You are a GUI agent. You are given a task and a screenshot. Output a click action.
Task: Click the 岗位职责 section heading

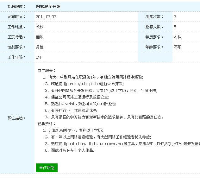tap(47, 70)
